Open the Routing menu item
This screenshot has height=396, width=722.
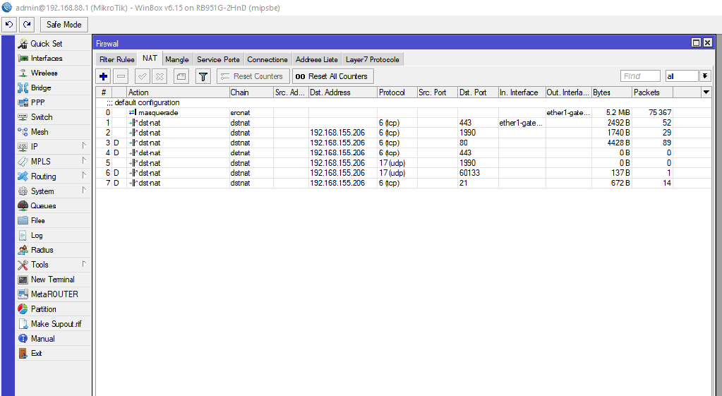[x=54, y=176]
